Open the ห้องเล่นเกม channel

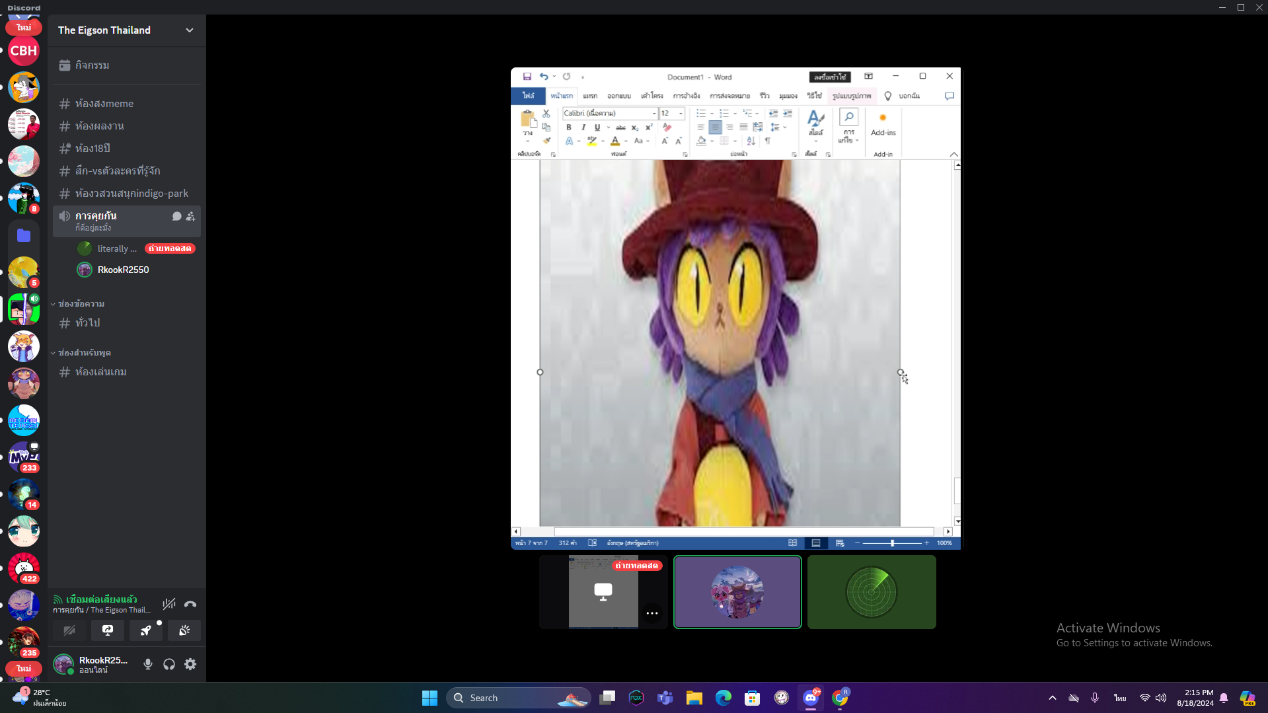point(127,372)
